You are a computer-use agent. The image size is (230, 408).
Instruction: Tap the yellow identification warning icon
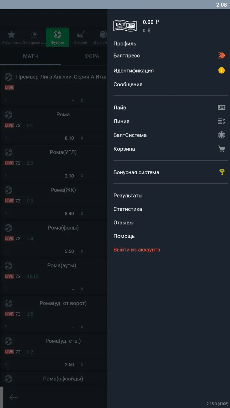click(221, 70)
